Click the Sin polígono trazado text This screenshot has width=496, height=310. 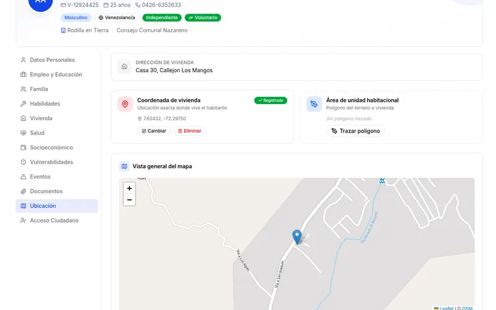(348, 118)
